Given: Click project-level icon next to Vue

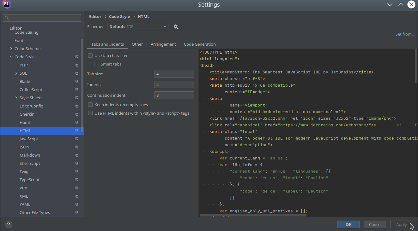Looking at the screenshot, I should pos(77,188).
